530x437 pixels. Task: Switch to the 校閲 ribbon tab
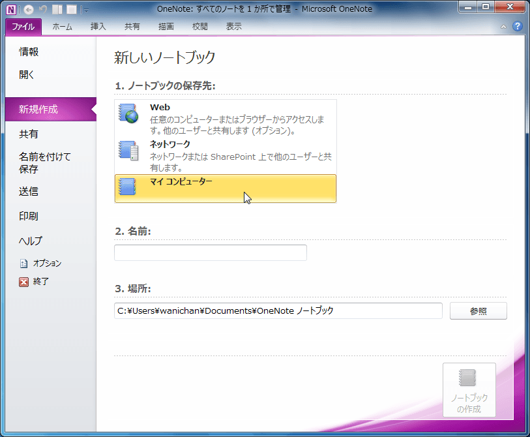coord(199,27)
